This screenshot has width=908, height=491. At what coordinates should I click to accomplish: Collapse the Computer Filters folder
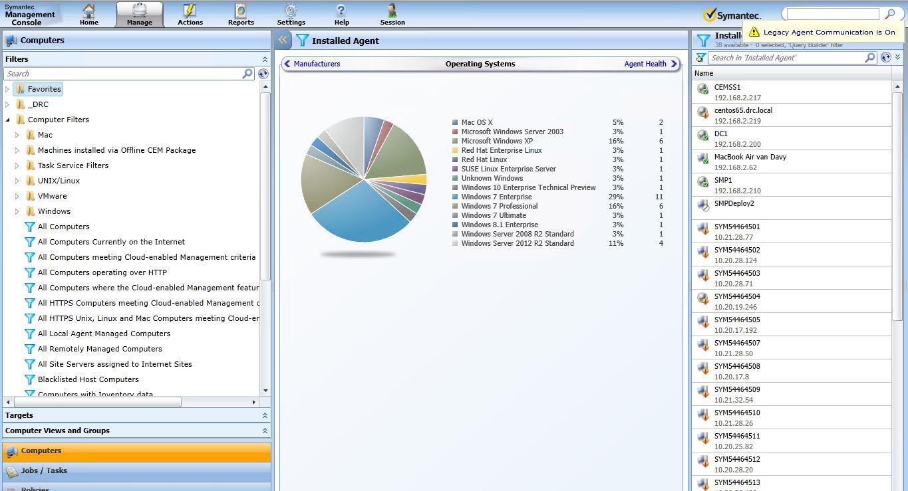[x=7, y=120]
